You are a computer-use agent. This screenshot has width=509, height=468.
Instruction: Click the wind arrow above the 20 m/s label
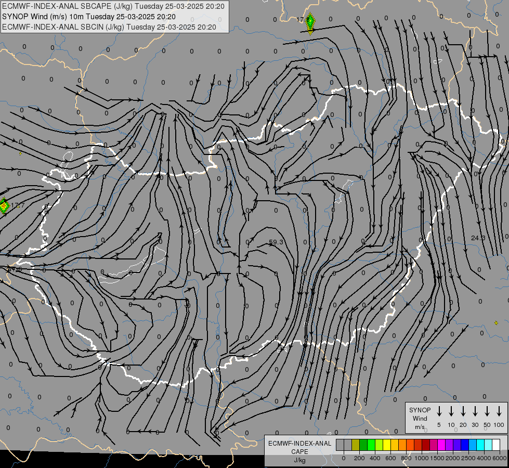tap(463, 411)
